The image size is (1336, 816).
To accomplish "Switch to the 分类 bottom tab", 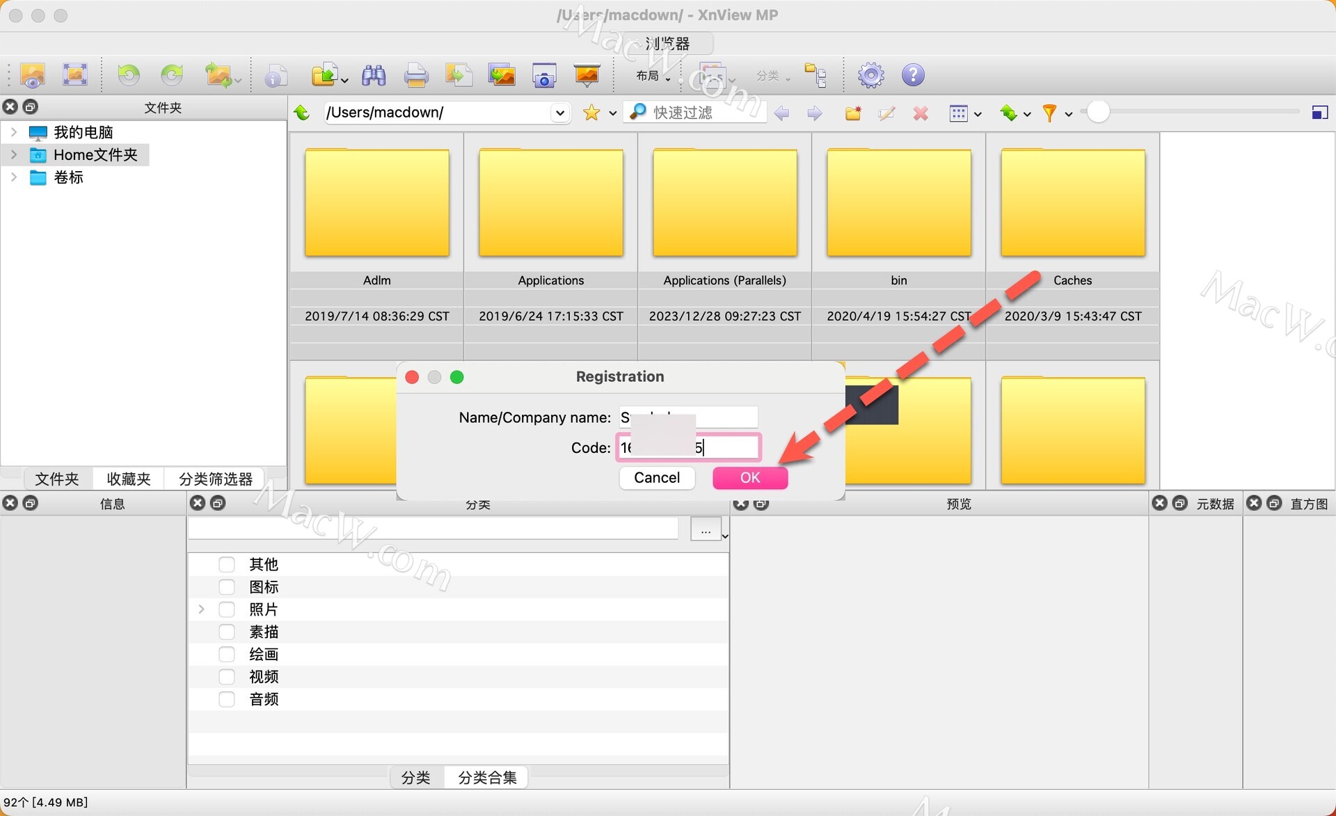I will pos(416,777).
